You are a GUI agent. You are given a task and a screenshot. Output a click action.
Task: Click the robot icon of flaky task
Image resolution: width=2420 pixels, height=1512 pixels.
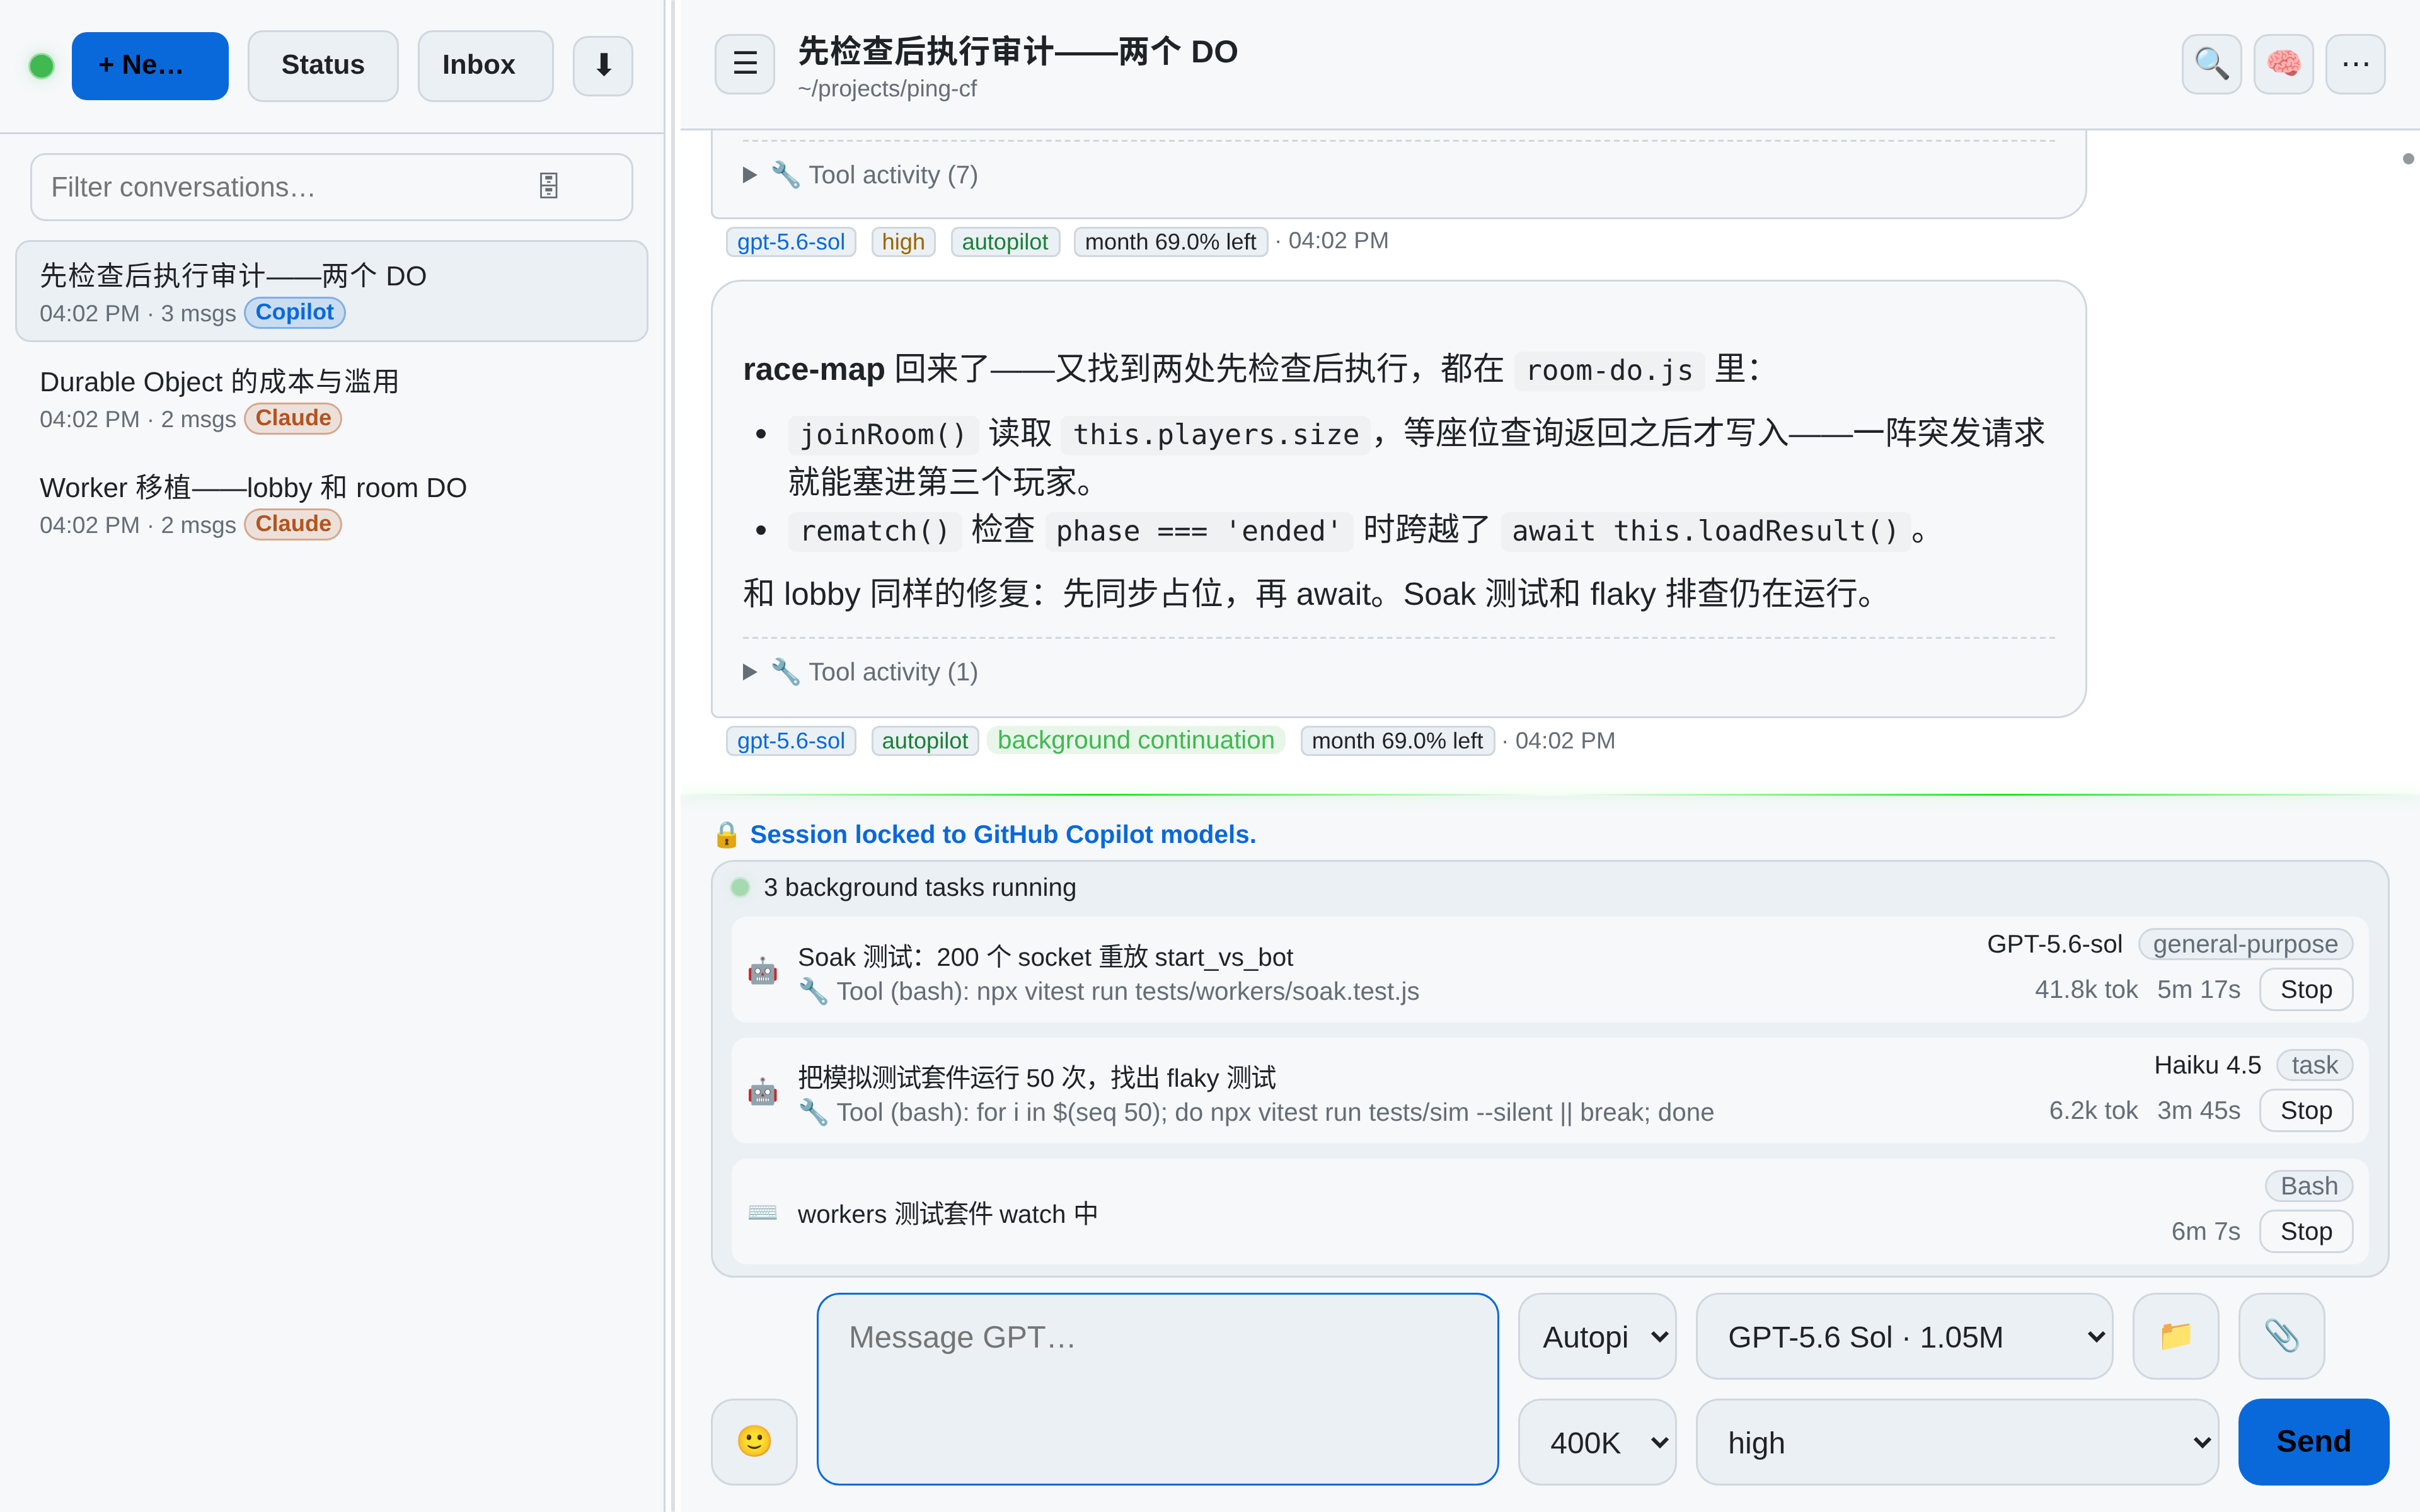click(x=762, y=1091)
